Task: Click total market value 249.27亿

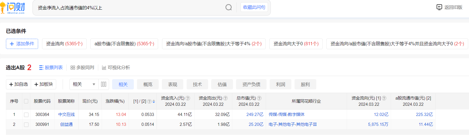Action: point(255,115)
